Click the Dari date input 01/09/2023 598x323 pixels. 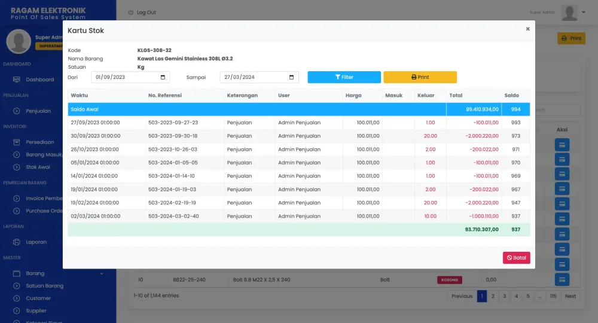pyautogui.click(x=130, y=77)
